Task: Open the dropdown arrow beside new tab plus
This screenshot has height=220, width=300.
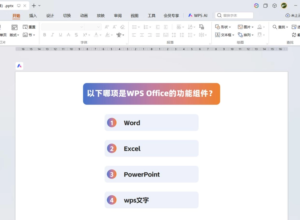Action: (x=39, y=6)
